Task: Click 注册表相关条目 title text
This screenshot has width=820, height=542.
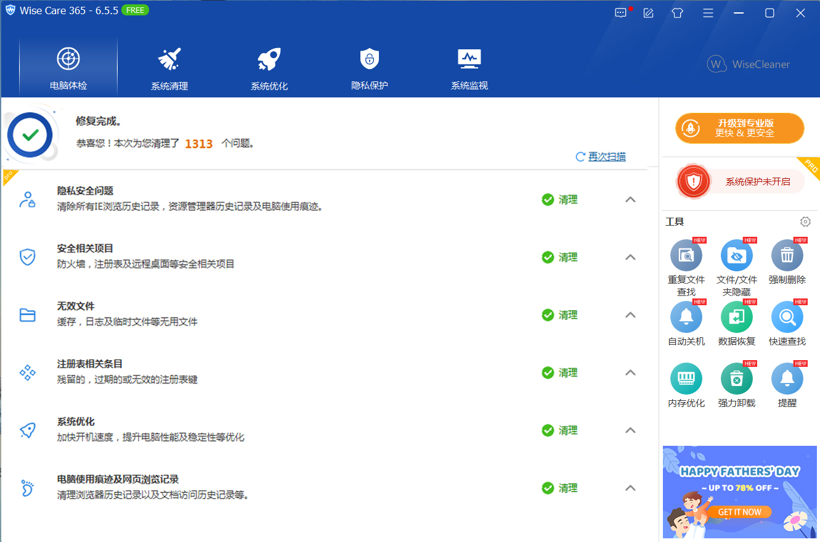Action: [90, 364]
